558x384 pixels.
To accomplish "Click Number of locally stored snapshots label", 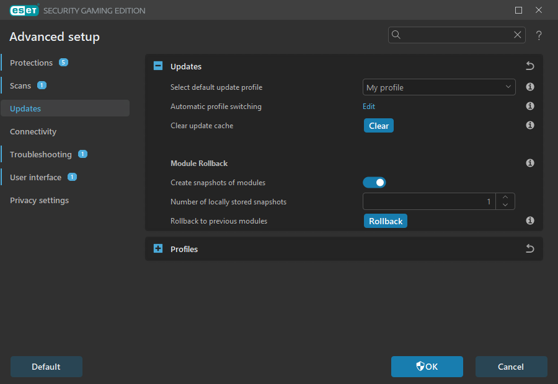I will (228, 202).
